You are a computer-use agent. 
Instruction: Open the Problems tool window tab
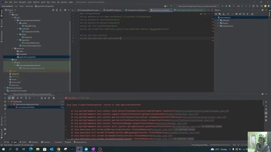33,142
